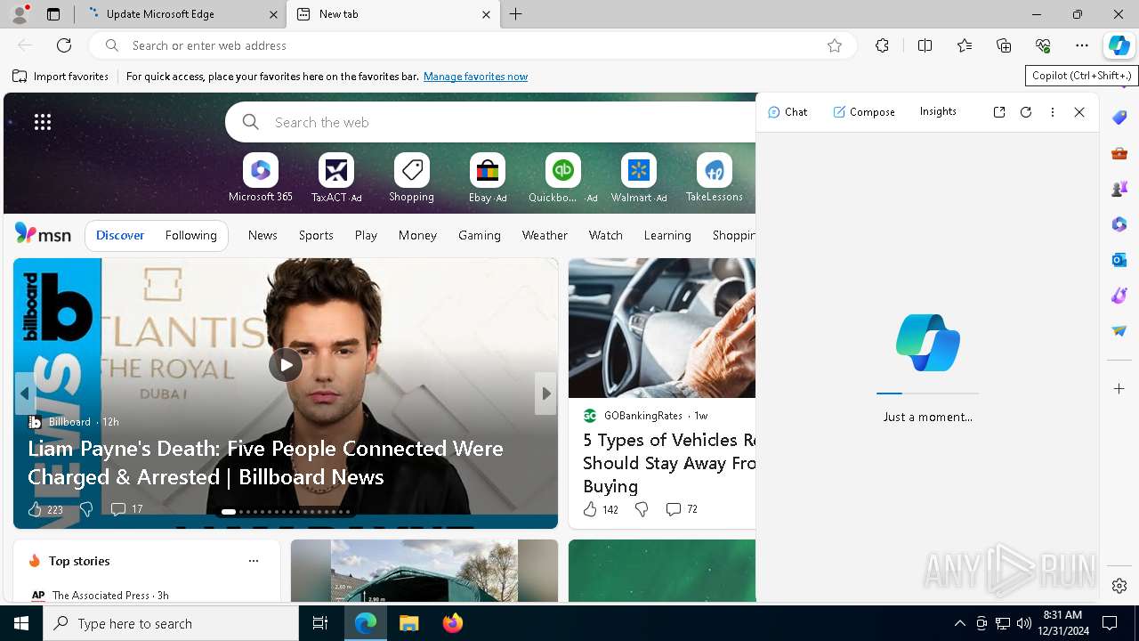This screenshot has width=1139, height=641.
Task: Open Walmart ad quick link
Action: click(638, 178)
